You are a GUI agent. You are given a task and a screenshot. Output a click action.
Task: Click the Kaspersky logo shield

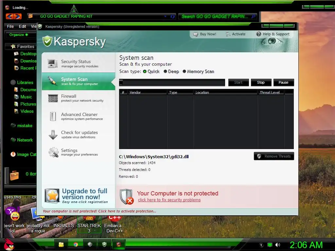(47, 41)
